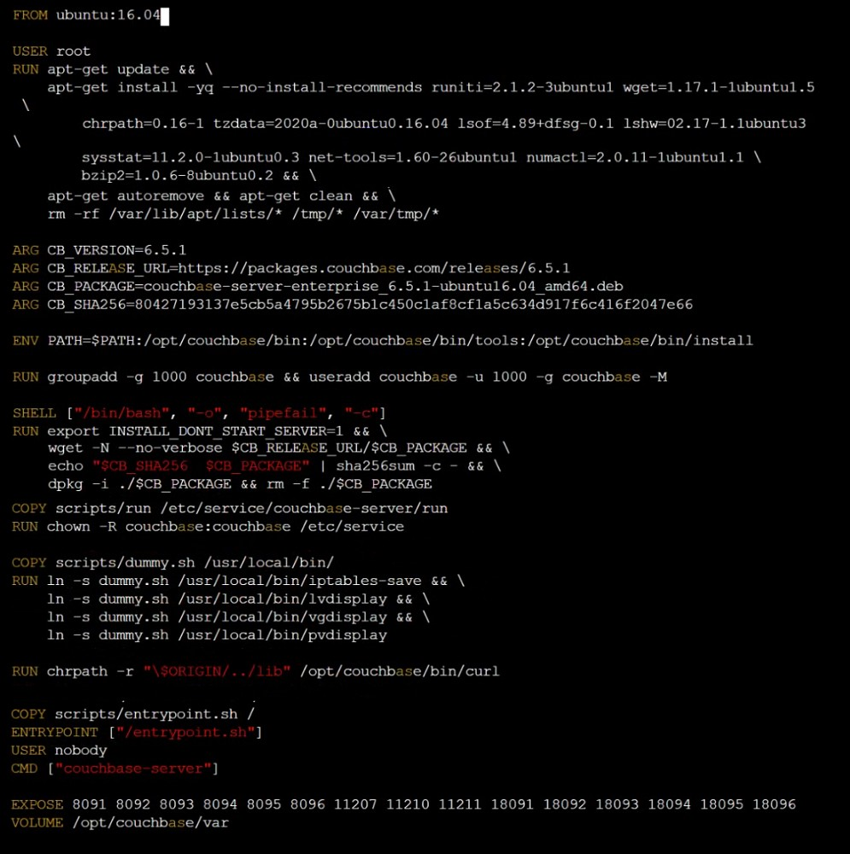
Task: Click 'USER nobody' line text
Action: [59, 751]
